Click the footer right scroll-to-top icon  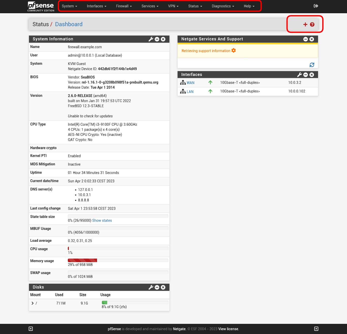[x=316, y=329]
